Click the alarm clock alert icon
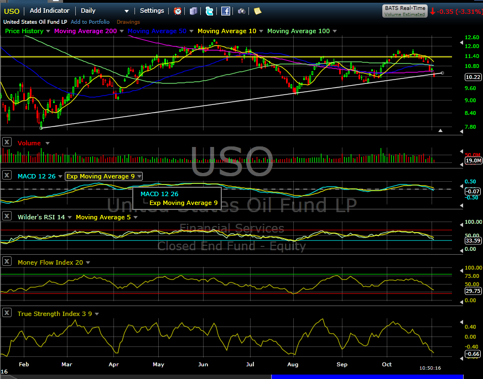This screenshot has height=379, width=483. [x=178, y=10]
